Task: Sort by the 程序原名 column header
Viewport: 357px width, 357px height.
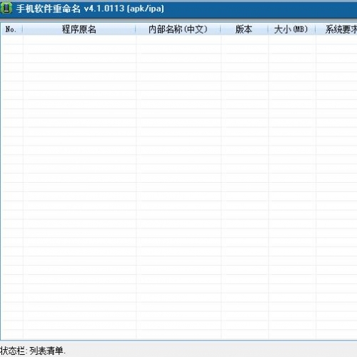Action: pos(79,29)
